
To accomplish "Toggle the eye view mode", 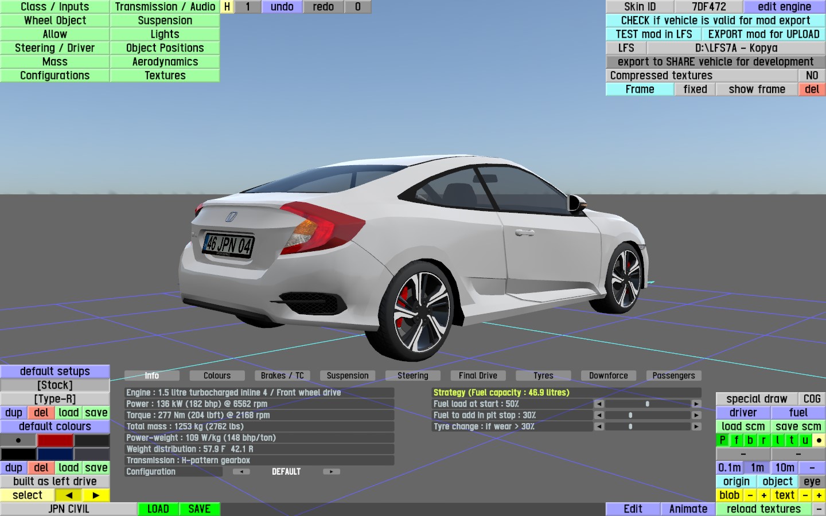I will point(812,482).
